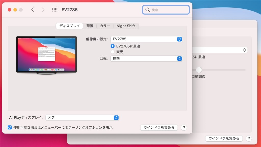The height and width of the screenshot is (147, 261).
Task: Adjust brightness slider knob in back window
Action: 199,70
